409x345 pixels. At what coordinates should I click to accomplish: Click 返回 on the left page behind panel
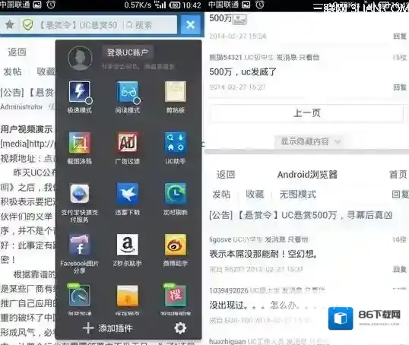(17, 52)
